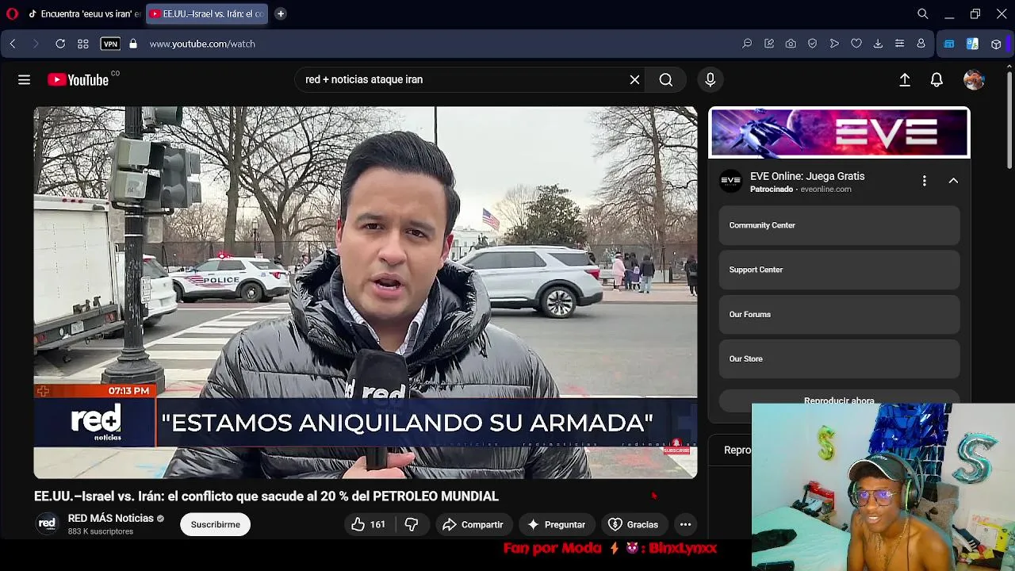This screenshot has height=571, width=1015.
Task: Add page to bookmarks heart
Action: pos(856,44)
